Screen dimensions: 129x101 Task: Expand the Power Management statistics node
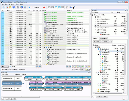coord(98,84)
